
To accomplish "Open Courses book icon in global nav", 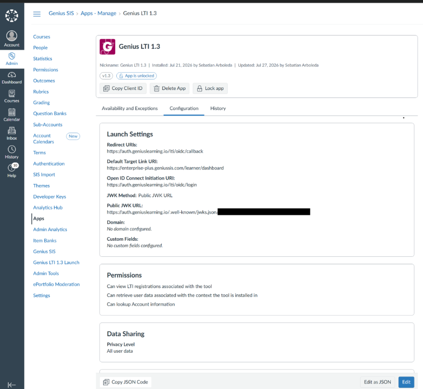I will point(12,93).
